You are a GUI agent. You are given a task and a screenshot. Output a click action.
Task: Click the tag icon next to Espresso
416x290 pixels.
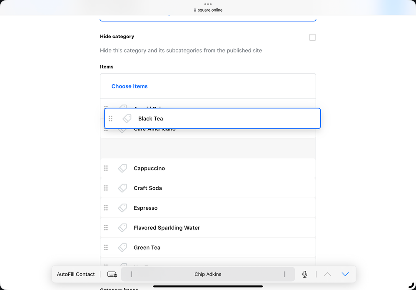(122, 208)
